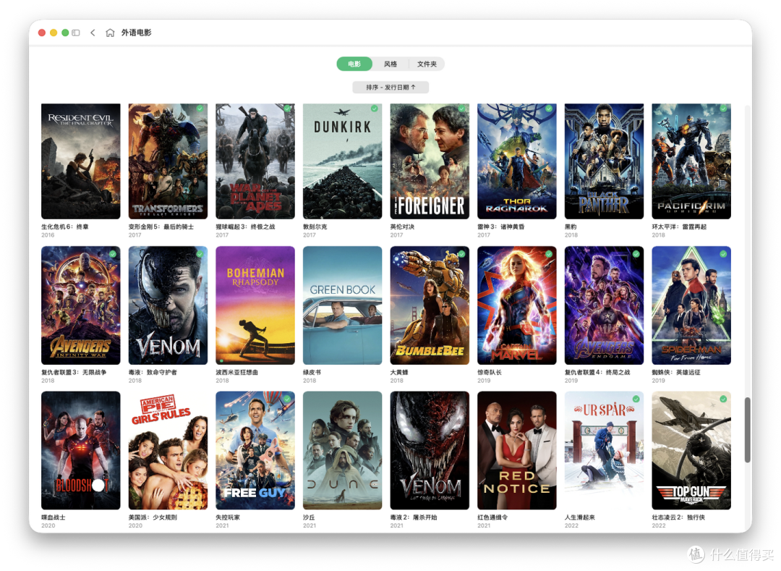The image size is (781, 571).
Task: Click the title 环太平洋：雷霆再起
Action: pos(679,227)
